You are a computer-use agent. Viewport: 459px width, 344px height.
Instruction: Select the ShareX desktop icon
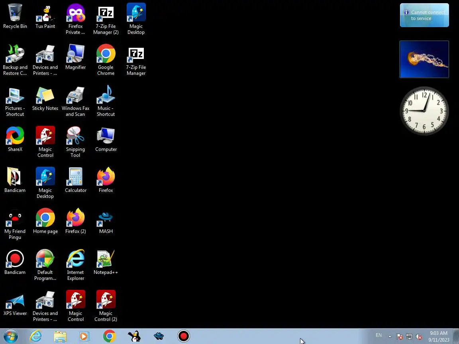click(15, 139)
